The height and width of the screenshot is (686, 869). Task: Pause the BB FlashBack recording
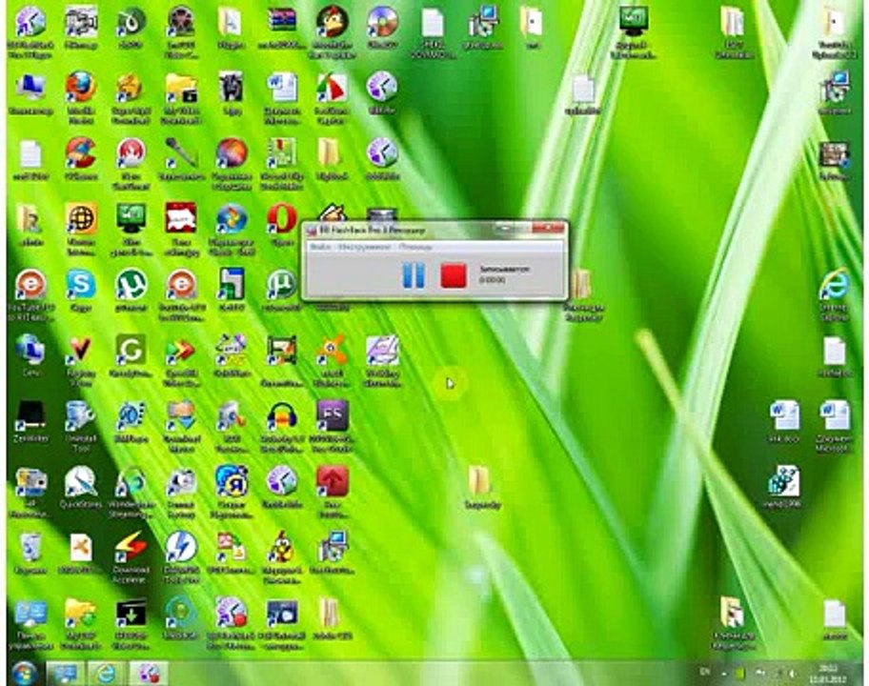[414, 275]
